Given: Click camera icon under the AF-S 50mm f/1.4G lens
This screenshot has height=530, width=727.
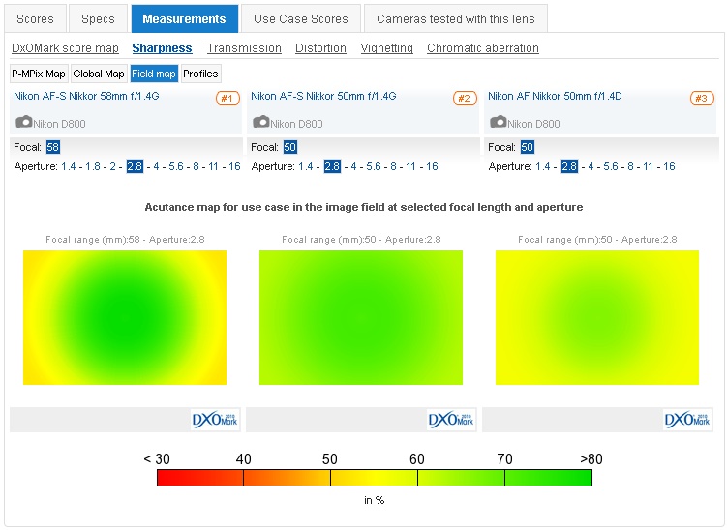Looking at the screenshot, I should [261, 122].
